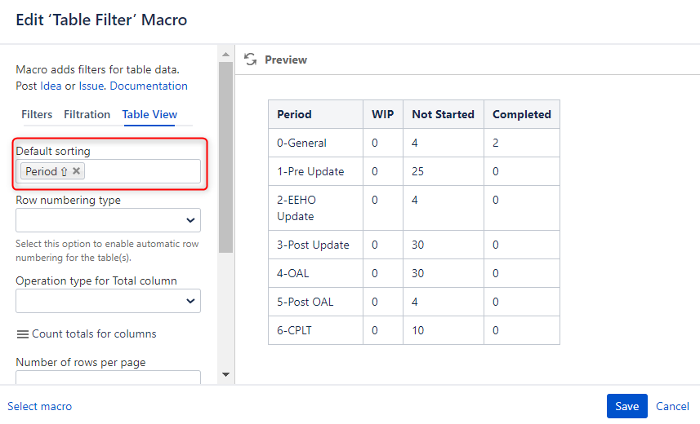The image size is (700, 424).
Task: Click scrollbar down arrow in settings panel
Action: [x=226, y=374]
